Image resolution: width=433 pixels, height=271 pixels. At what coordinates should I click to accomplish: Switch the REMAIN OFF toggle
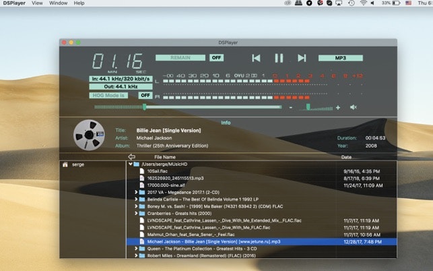(217, 57)
